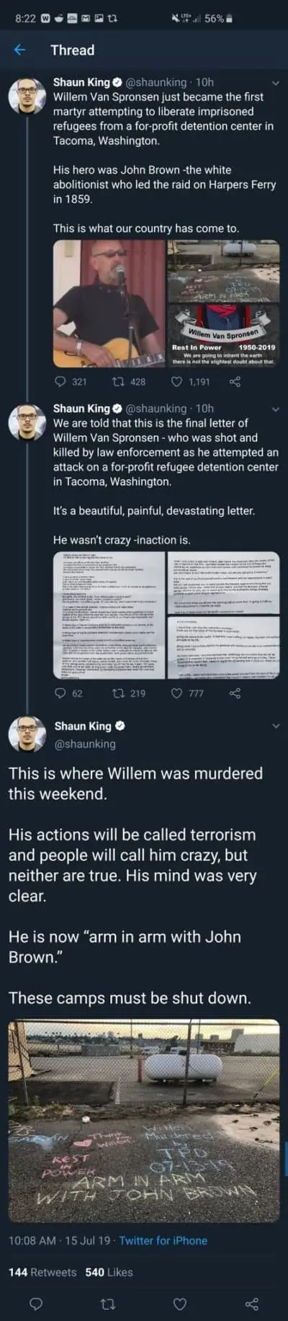Image resolution: width=288 pixels, height=1321 pixels.
Task: Share the first tweet via share icon
Action: [x=234, y=381]
